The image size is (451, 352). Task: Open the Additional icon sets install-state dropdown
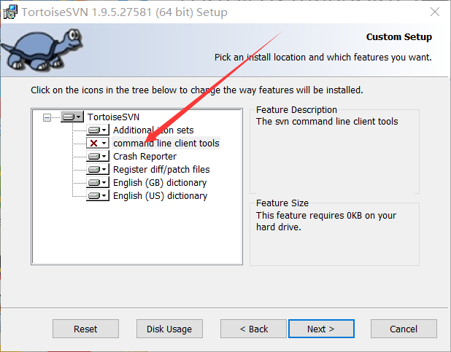click(98, 130)
